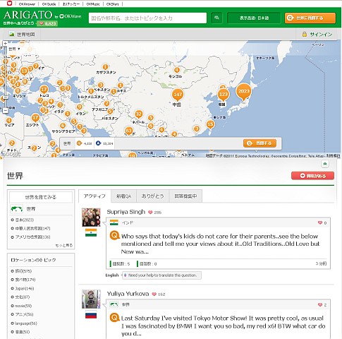Select the 回答募集中 tab
Viewport: 342px width, 339px height.
pyautogui.click(x=185, y=196)
